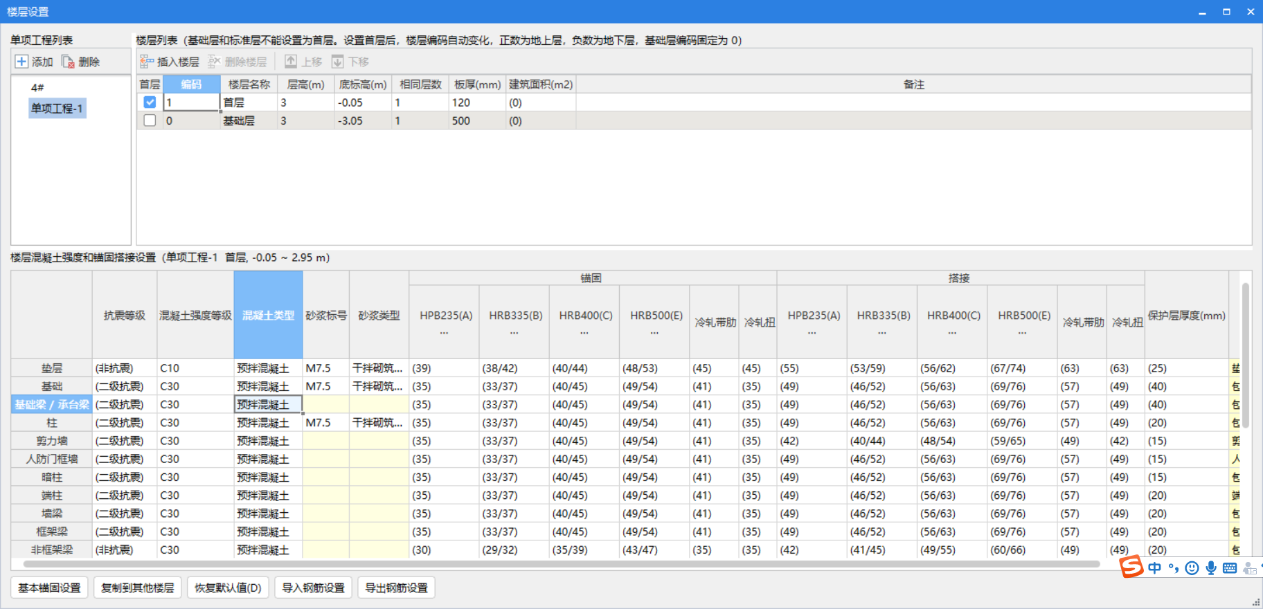Click the 首层 floor name cell
This screenshot has height=609, width=1263.
pyautogui.click(x=249, y=102)
